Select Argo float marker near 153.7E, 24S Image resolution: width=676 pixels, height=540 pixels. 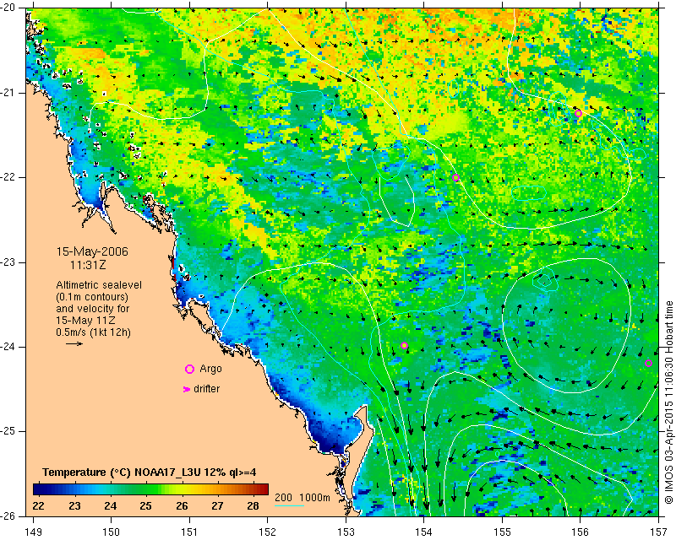coord(404,345)
